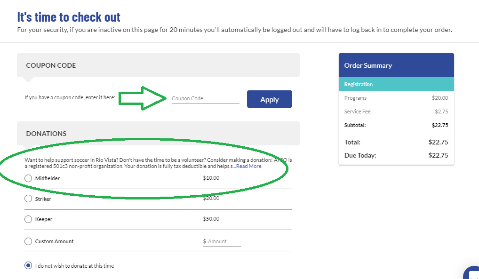Image resolution: width=479 pixels, height=279 pixels.
Task: Select the Midfielder donation radio button
Action: coord(28,178)
